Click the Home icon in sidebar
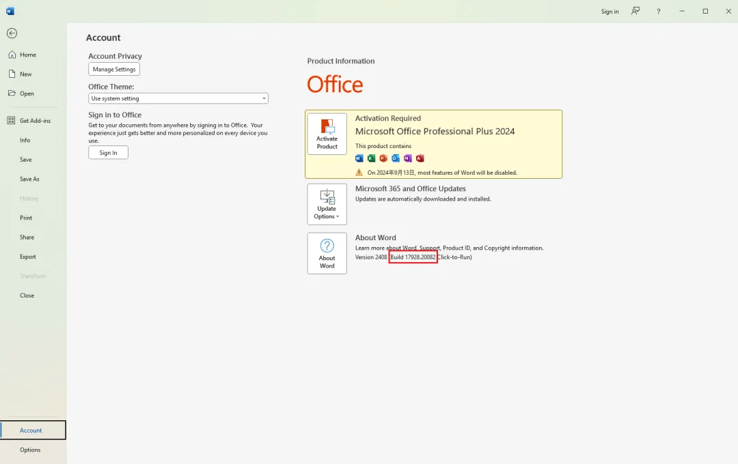Screen dimensions: 738x464 pos(12,55)
